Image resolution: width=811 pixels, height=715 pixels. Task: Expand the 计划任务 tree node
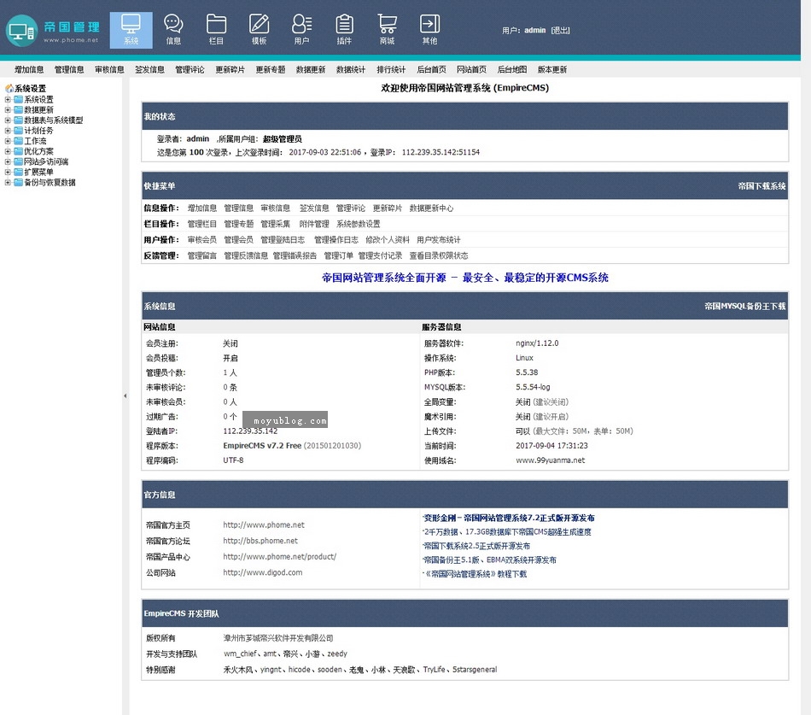8,131
